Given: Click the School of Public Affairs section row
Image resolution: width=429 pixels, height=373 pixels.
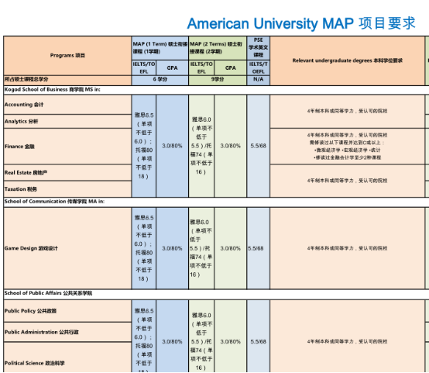Looking at the screenshot, I should point(216,294).
